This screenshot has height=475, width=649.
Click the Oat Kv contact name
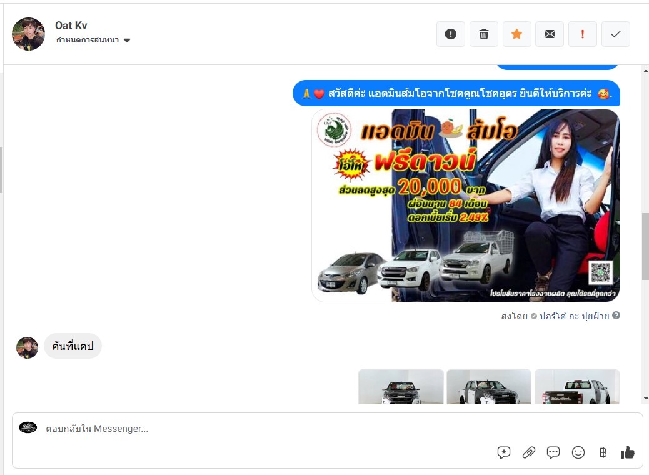click(71, 26)
